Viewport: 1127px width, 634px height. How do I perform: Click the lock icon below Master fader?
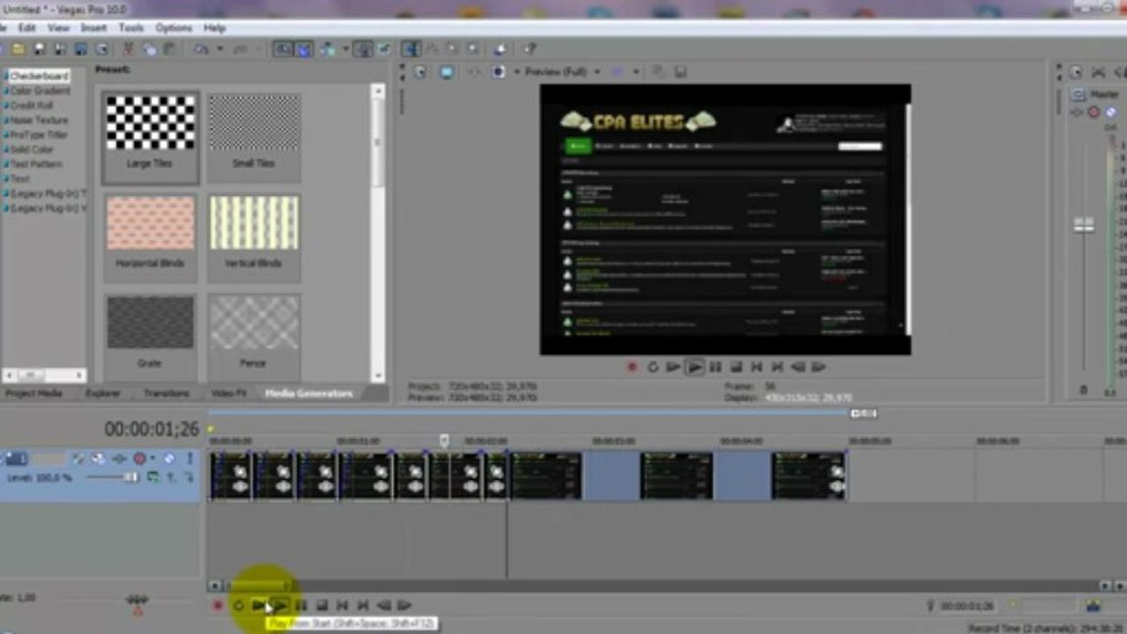point(1083,389)
